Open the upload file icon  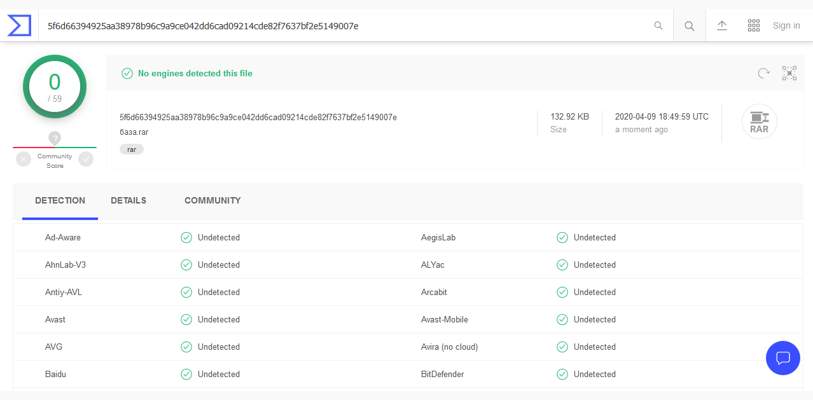click(722, 25)
